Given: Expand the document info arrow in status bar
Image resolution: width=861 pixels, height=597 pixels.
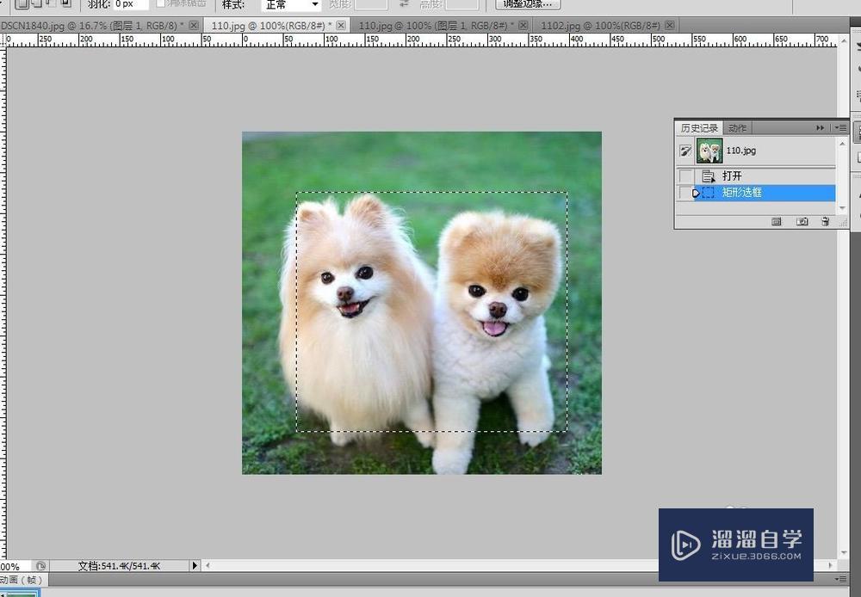Looking at the screenshot, I should 195,566.
